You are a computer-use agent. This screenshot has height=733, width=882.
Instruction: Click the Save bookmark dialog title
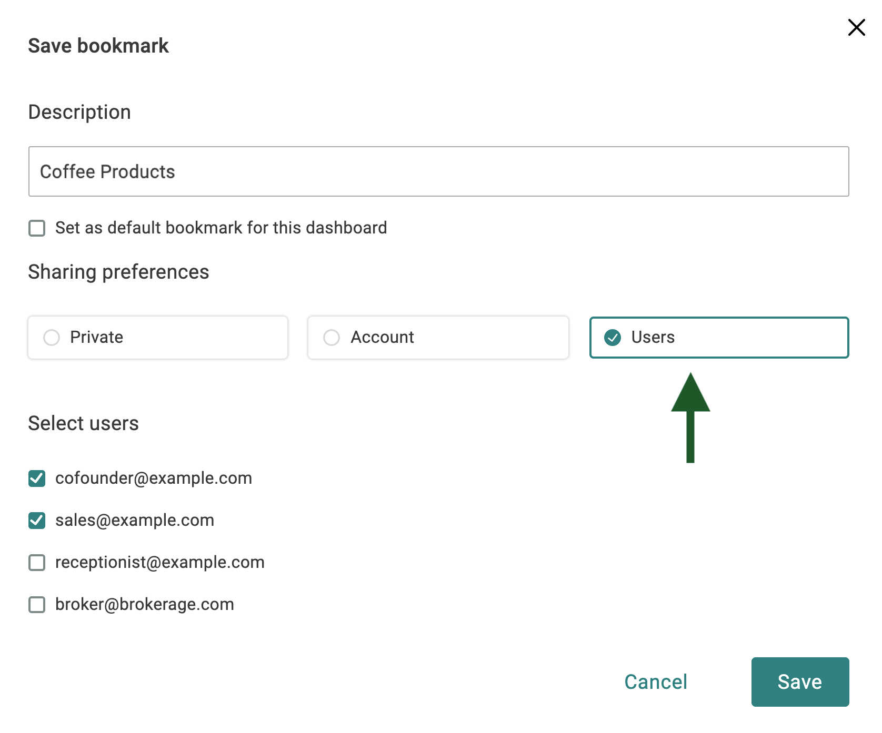[x=98, y=46]
